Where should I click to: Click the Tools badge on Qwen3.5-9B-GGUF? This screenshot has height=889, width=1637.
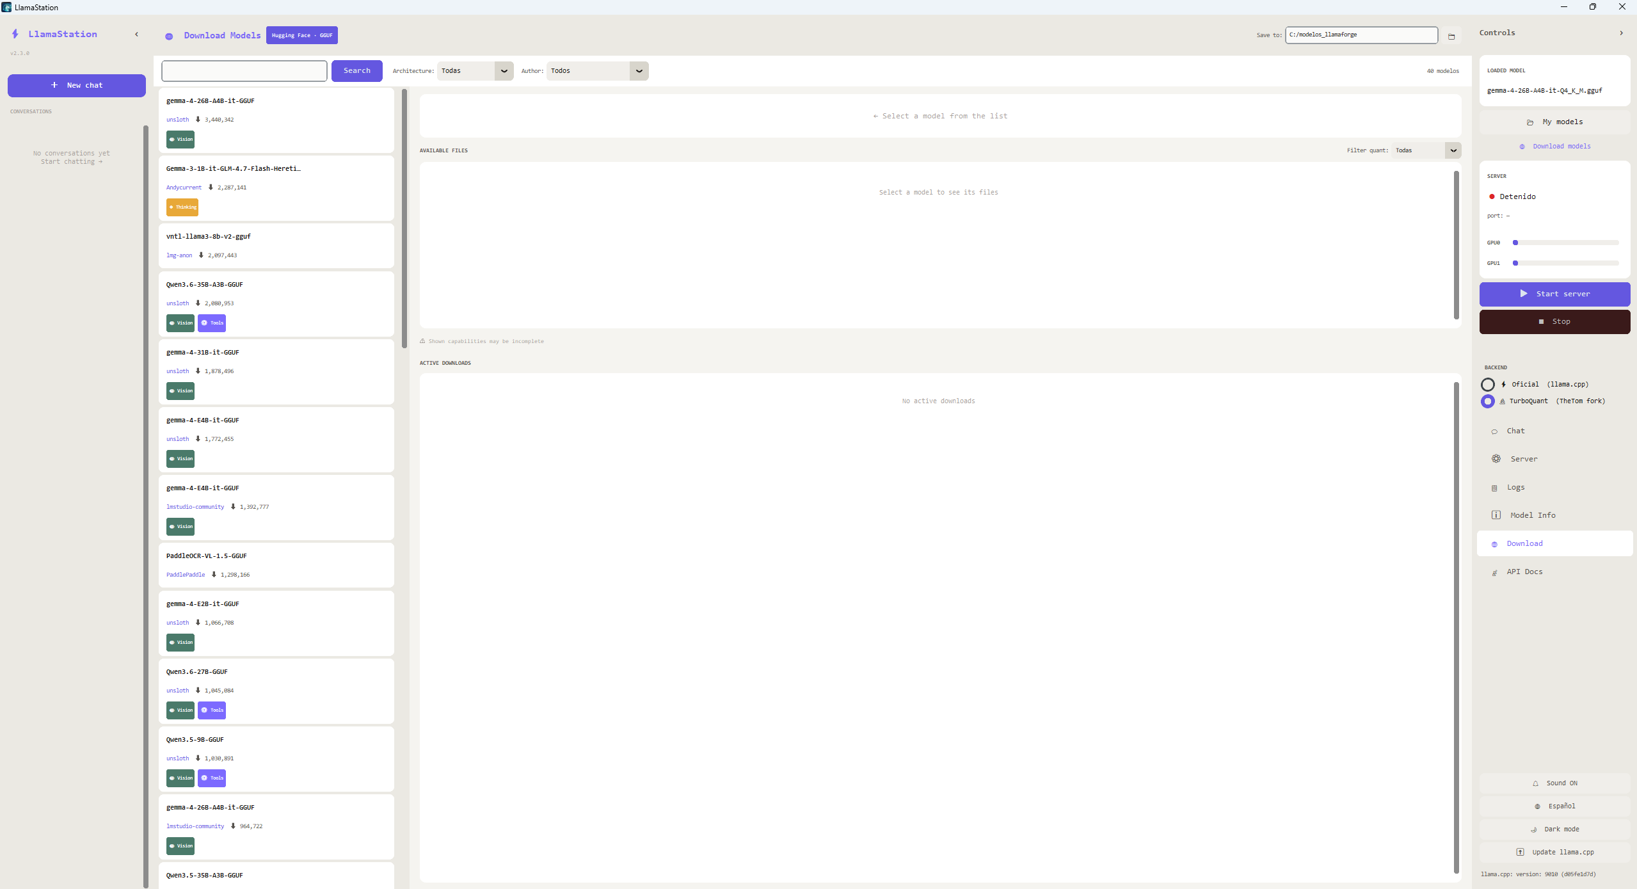click(212, 778)
